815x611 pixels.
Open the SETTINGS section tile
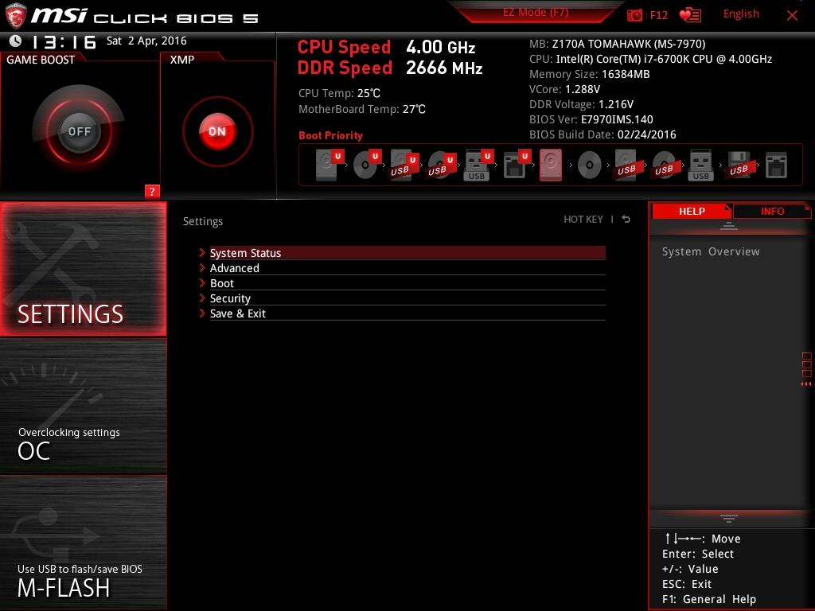[83, 269]
